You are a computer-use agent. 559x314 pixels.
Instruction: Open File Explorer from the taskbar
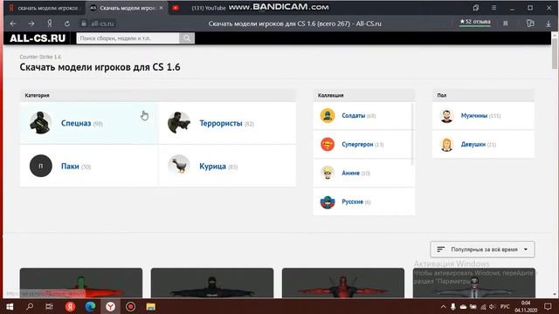point(150,306)
